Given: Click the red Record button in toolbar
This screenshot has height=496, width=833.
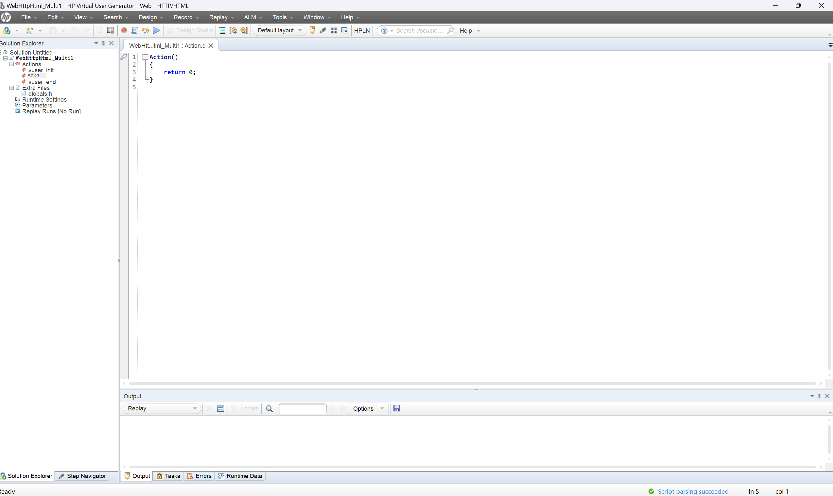Looking at the screenshot, I should [x=124, y=30].
